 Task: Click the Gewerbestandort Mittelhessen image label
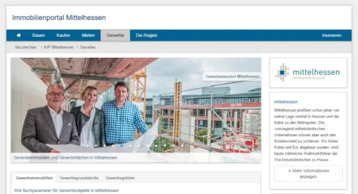[232, 76]
